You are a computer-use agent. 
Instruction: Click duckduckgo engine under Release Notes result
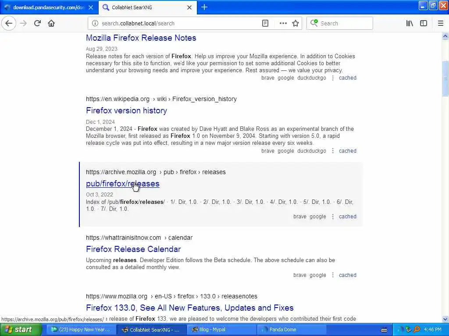pyautogui.click(x=312, y=78)
